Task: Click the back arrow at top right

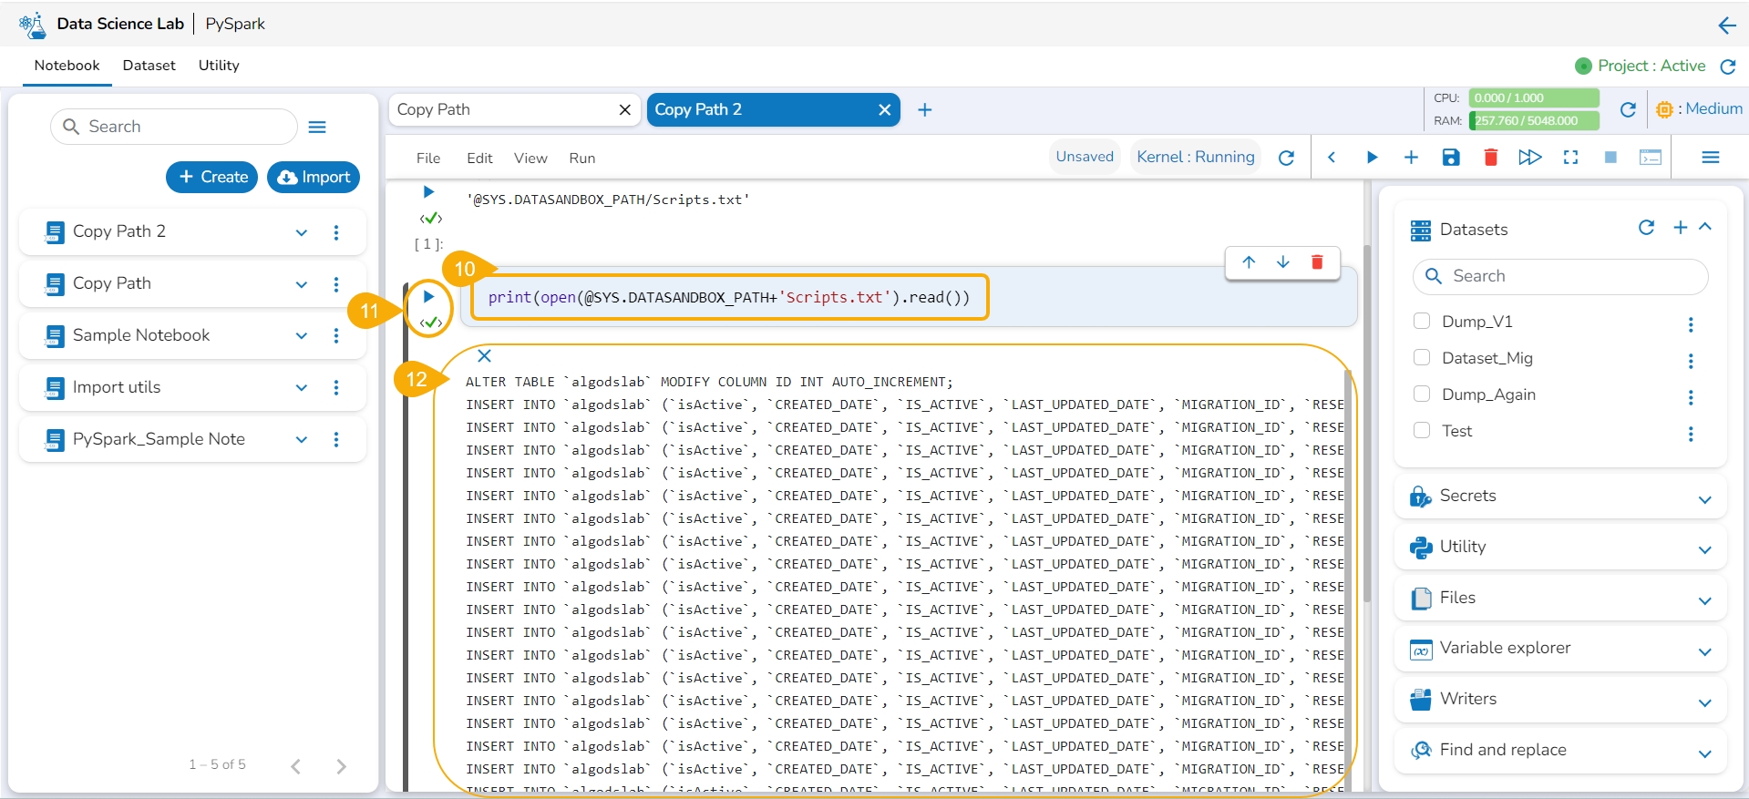Action: (x=1726, y=26)
